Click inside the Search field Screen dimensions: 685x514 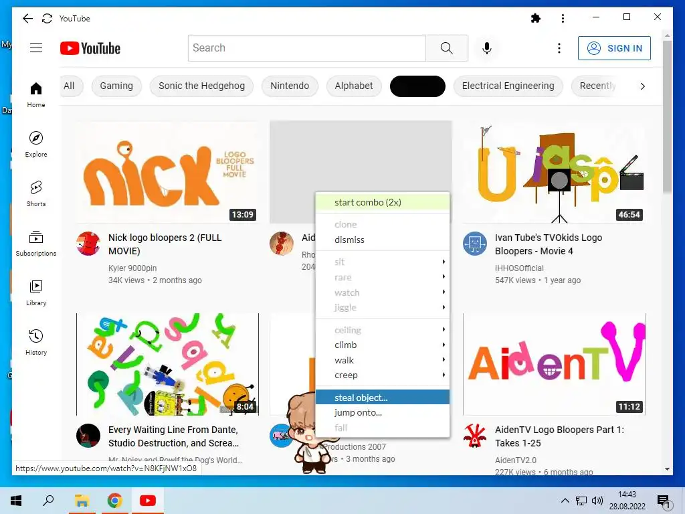(x=307, y=48)
